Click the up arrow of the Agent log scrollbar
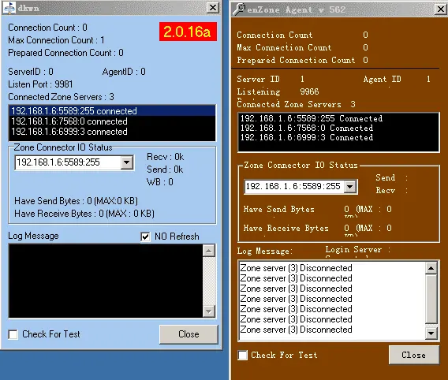The width and height of the screenshot is (448, 380). pos(431,268)
